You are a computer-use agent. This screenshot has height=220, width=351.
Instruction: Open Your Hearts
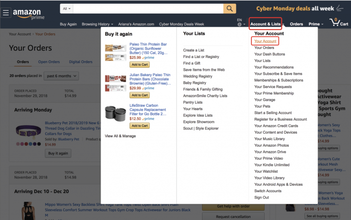(193, 109)
